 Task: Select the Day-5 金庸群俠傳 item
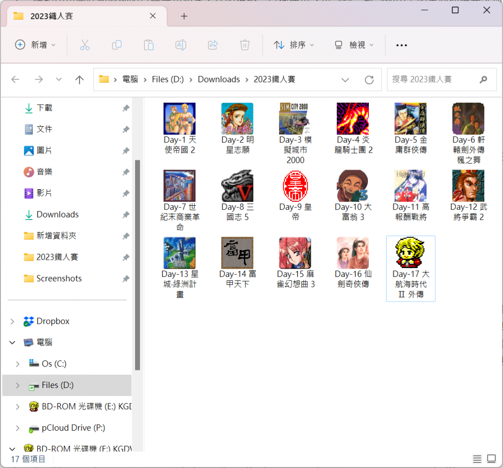(x=411, y=128)
